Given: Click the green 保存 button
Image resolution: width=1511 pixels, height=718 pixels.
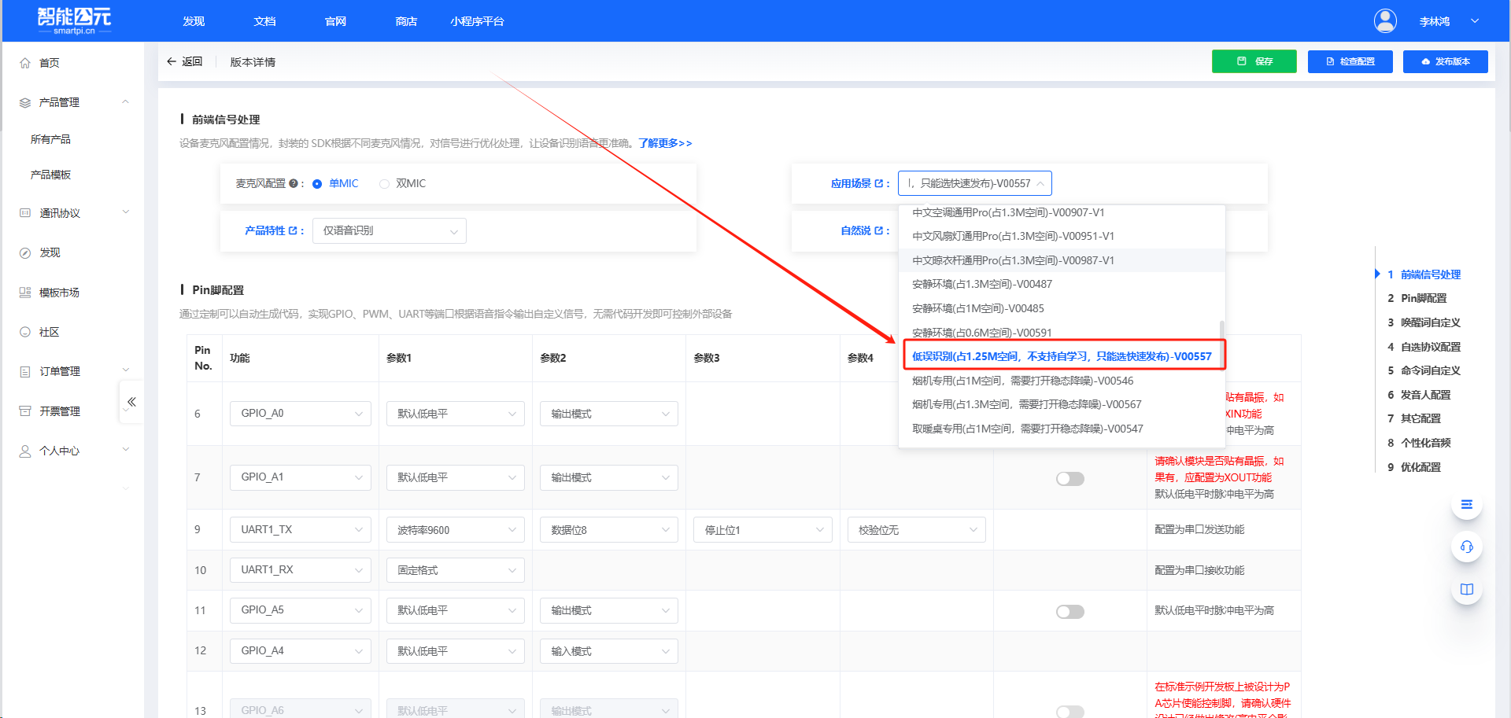Looking at the screenshot, I should tap(1254, 61).
